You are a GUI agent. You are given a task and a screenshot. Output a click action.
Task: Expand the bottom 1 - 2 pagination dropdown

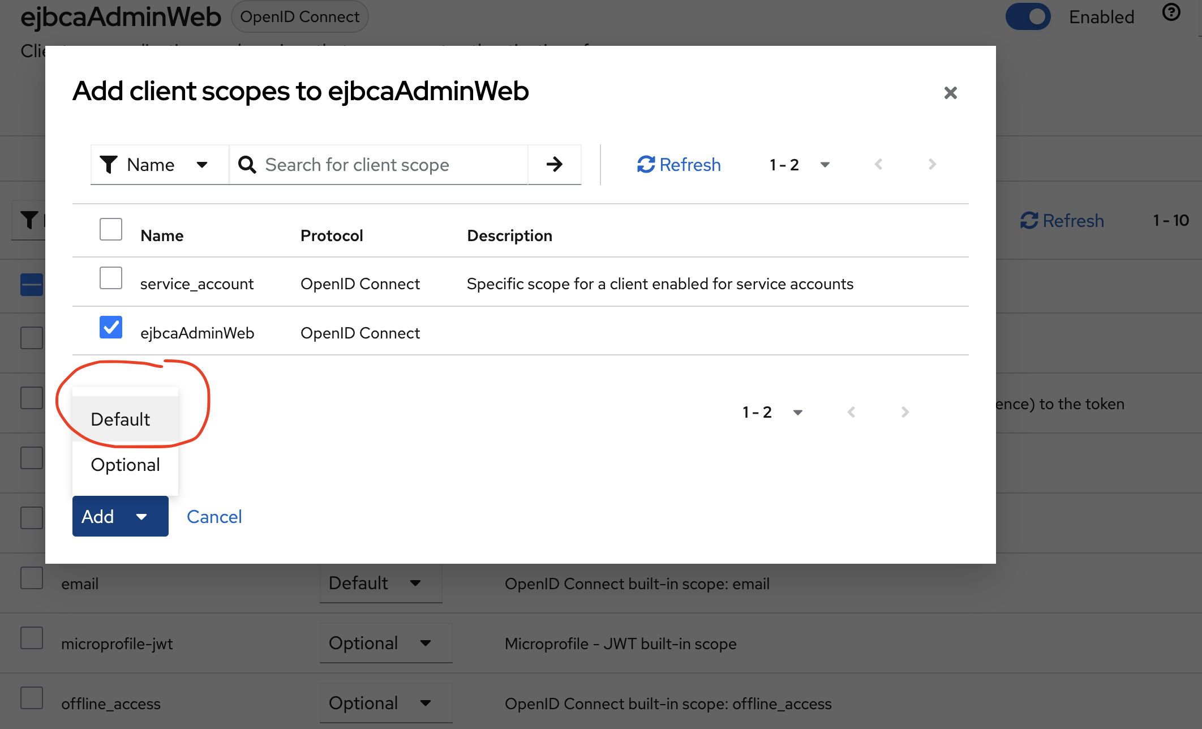[x=797, y=412]
